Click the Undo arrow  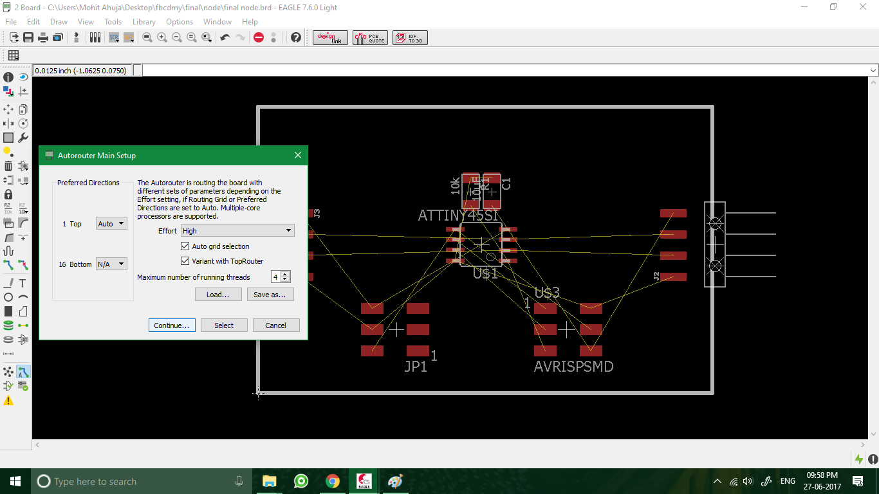[x=225, y=38]
